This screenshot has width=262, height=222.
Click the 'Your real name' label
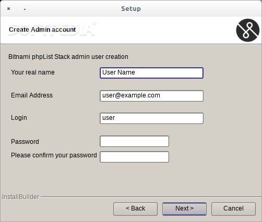33,72
